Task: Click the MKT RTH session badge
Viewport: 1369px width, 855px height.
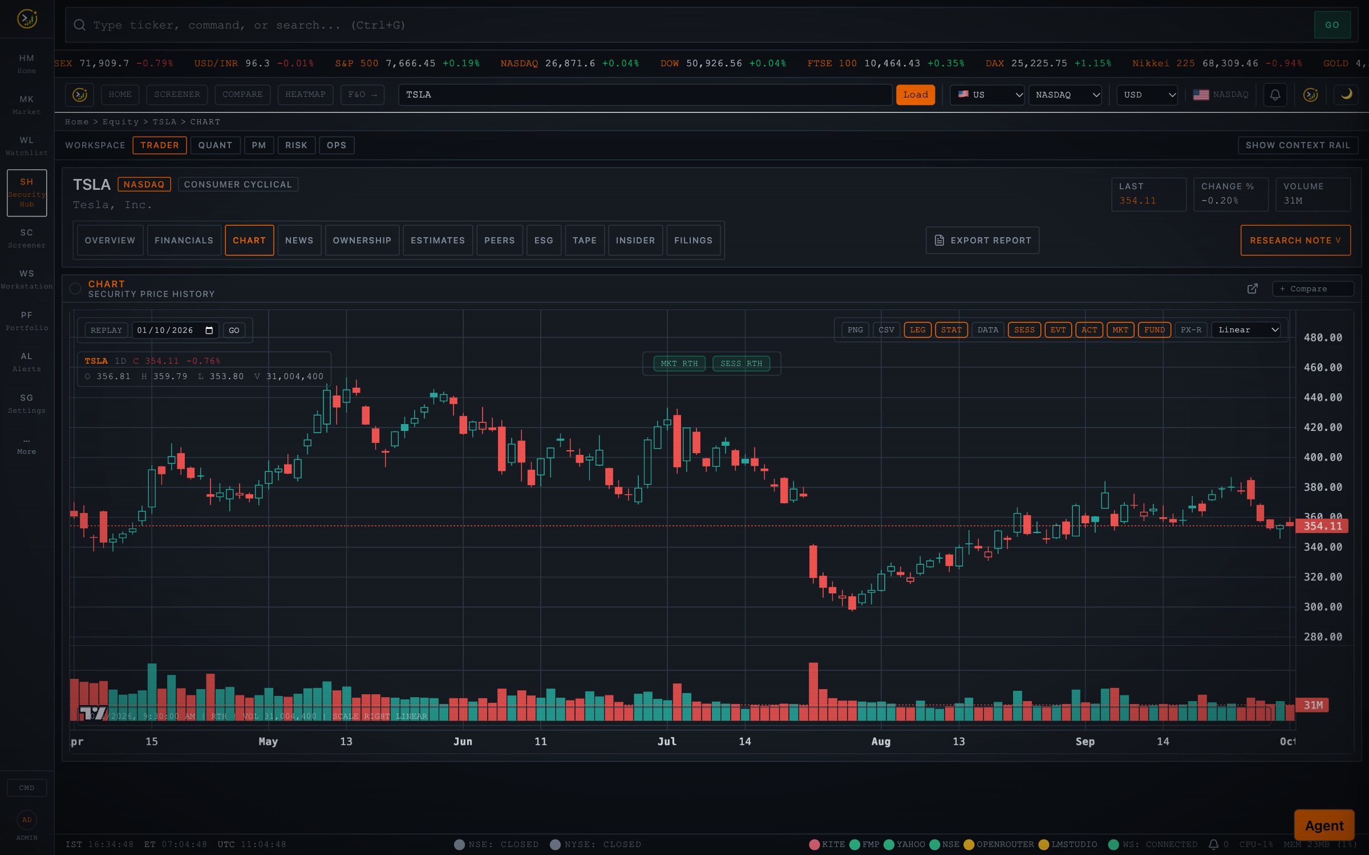Action: pyautogui.click(x=679, y=364)
